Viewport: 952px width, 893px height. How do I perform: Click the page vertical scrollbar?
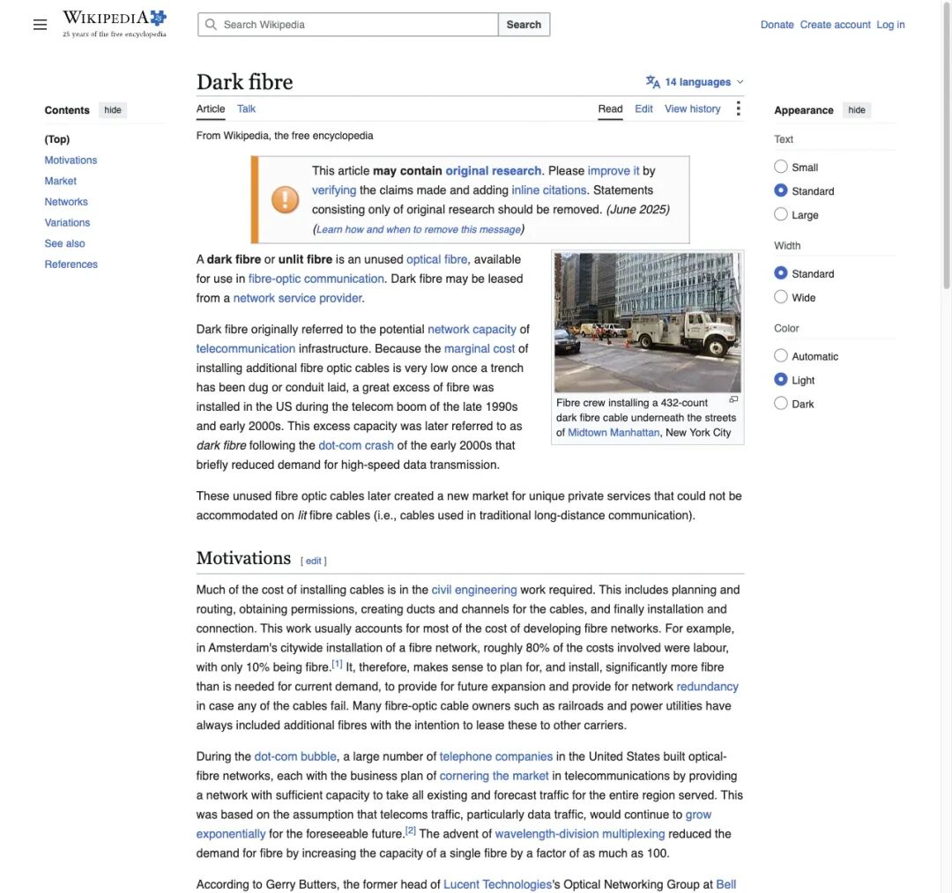[x=946, y=145]
